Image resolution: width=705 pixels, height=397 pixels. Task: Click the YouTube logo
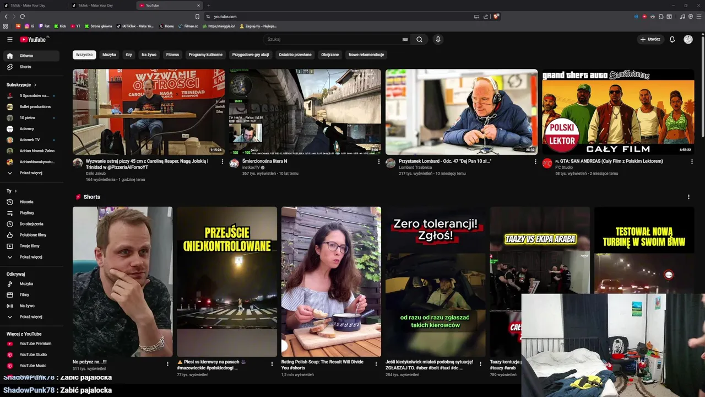(34, 39)
